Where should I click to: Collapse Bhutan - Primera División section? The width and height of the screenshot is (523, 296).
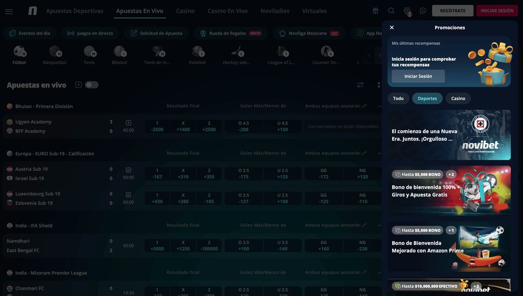(379, 106)
